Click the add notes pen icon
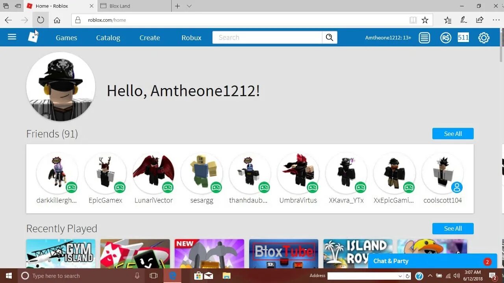 click(x=464, y=20)
